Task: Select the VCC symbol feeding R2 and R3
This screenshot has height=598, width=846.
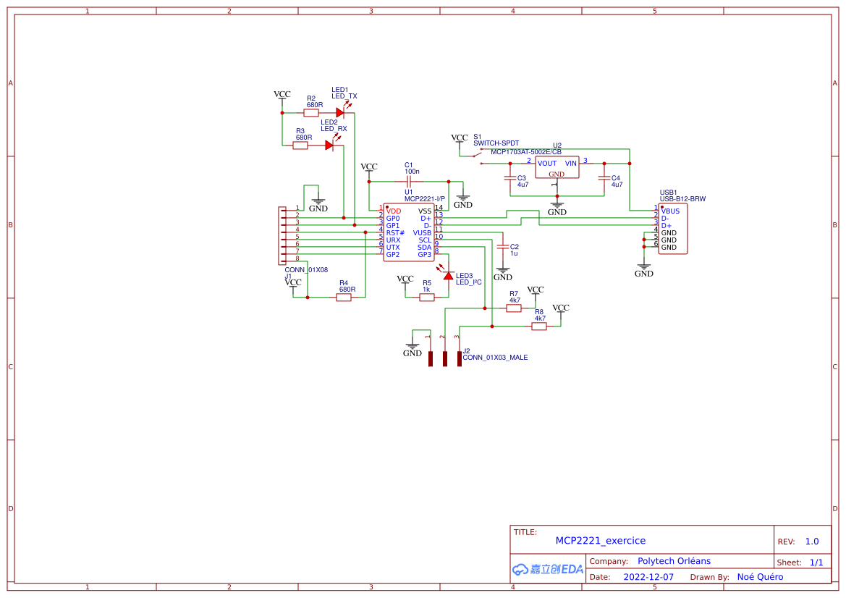Action: 282,96
